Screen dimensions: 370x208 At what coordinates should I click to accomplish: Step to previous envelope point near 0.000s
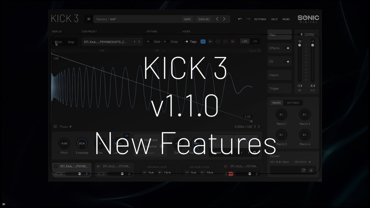pyautogui.click(x=255, y=127)
